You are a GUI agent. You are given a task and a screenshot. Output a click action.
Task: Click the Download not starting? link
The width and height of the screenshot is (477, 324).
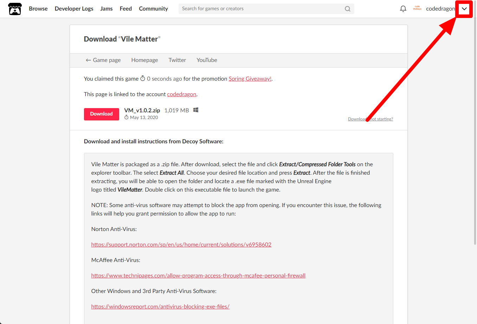pos(370,119)
